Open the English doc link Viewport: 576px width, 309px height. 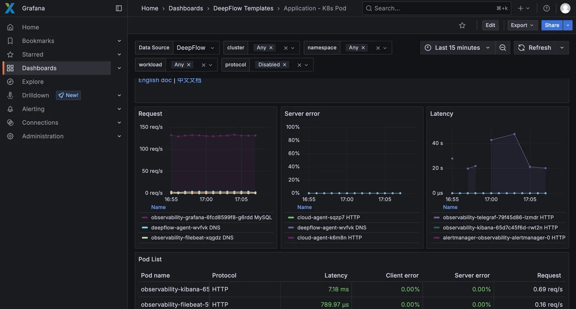point(155,80)
